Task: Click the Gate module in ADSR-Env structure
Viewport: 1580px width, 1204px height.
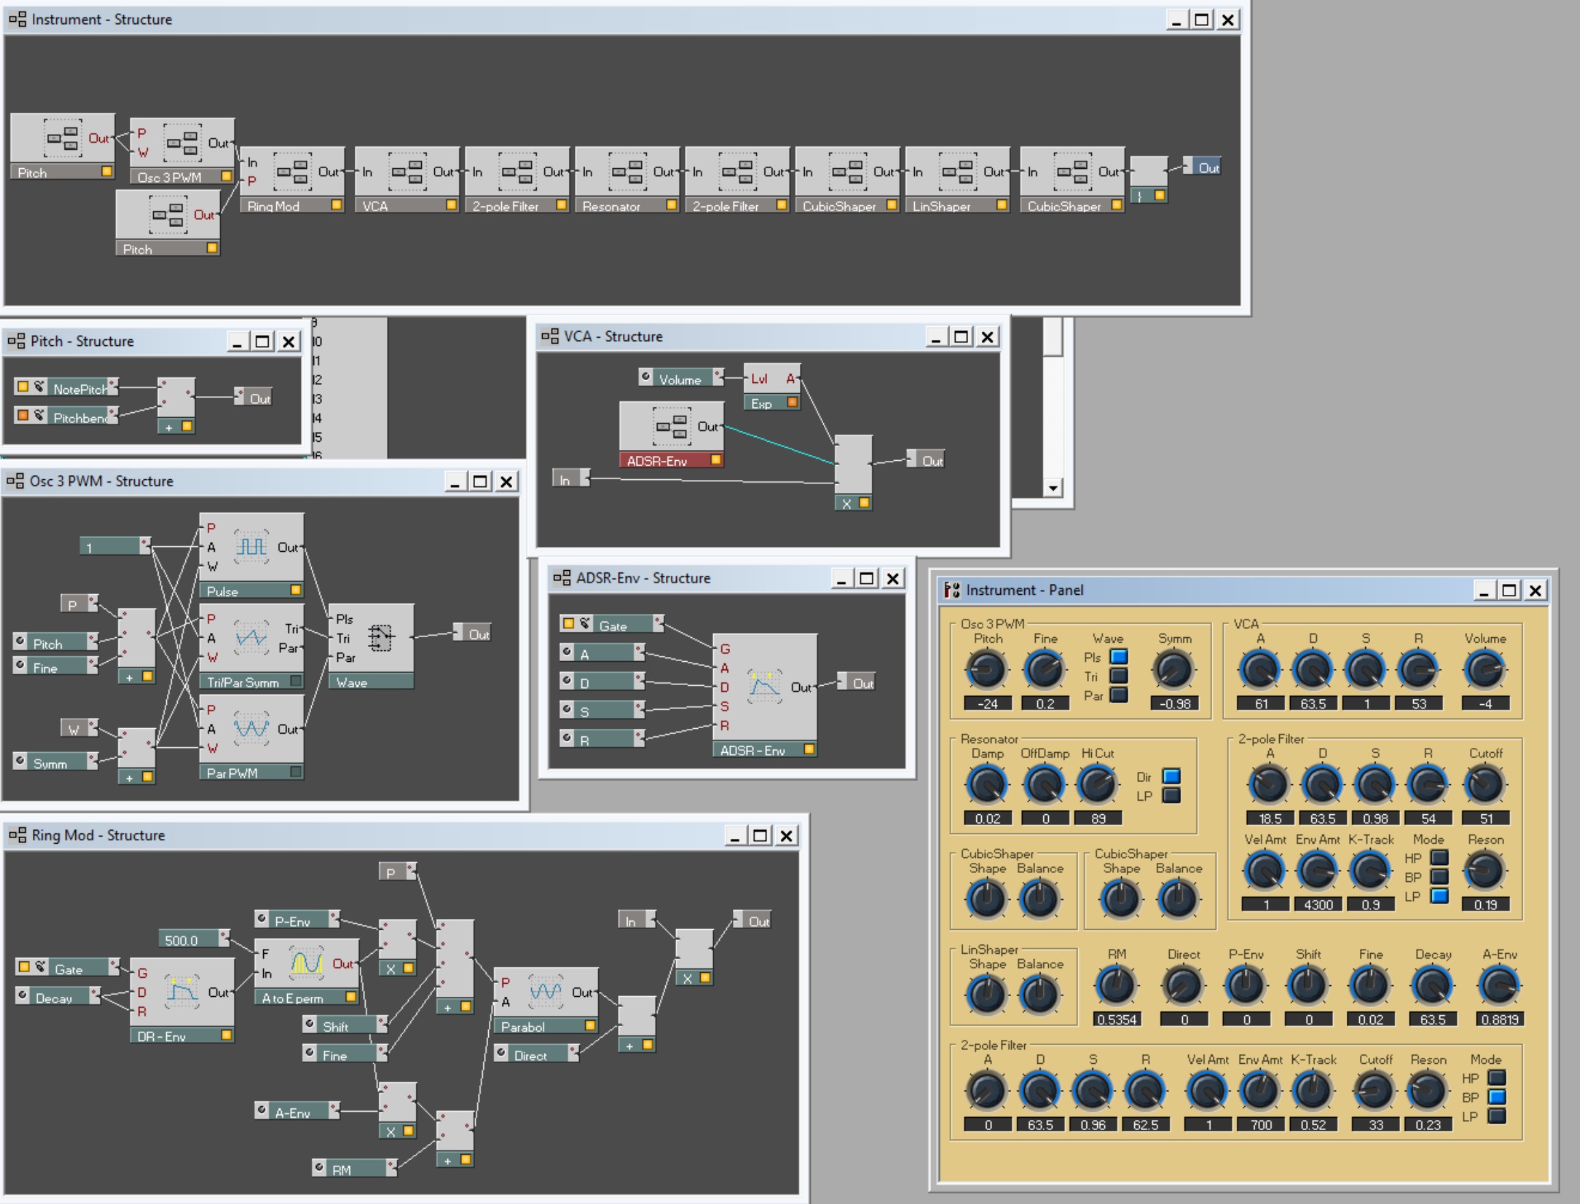Action: [612, 625]
